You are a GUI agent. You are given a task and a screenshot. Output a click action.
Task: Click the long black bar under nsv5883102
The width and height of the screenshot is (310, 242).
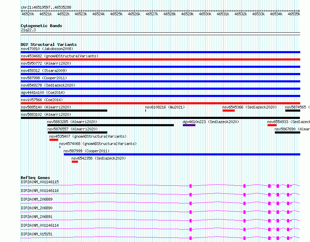[160, 118]
